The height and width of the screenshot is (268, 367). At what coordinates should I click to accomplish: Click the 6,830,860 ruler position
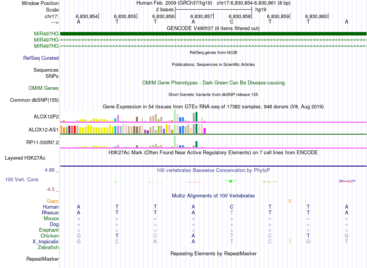click(316, 16)
